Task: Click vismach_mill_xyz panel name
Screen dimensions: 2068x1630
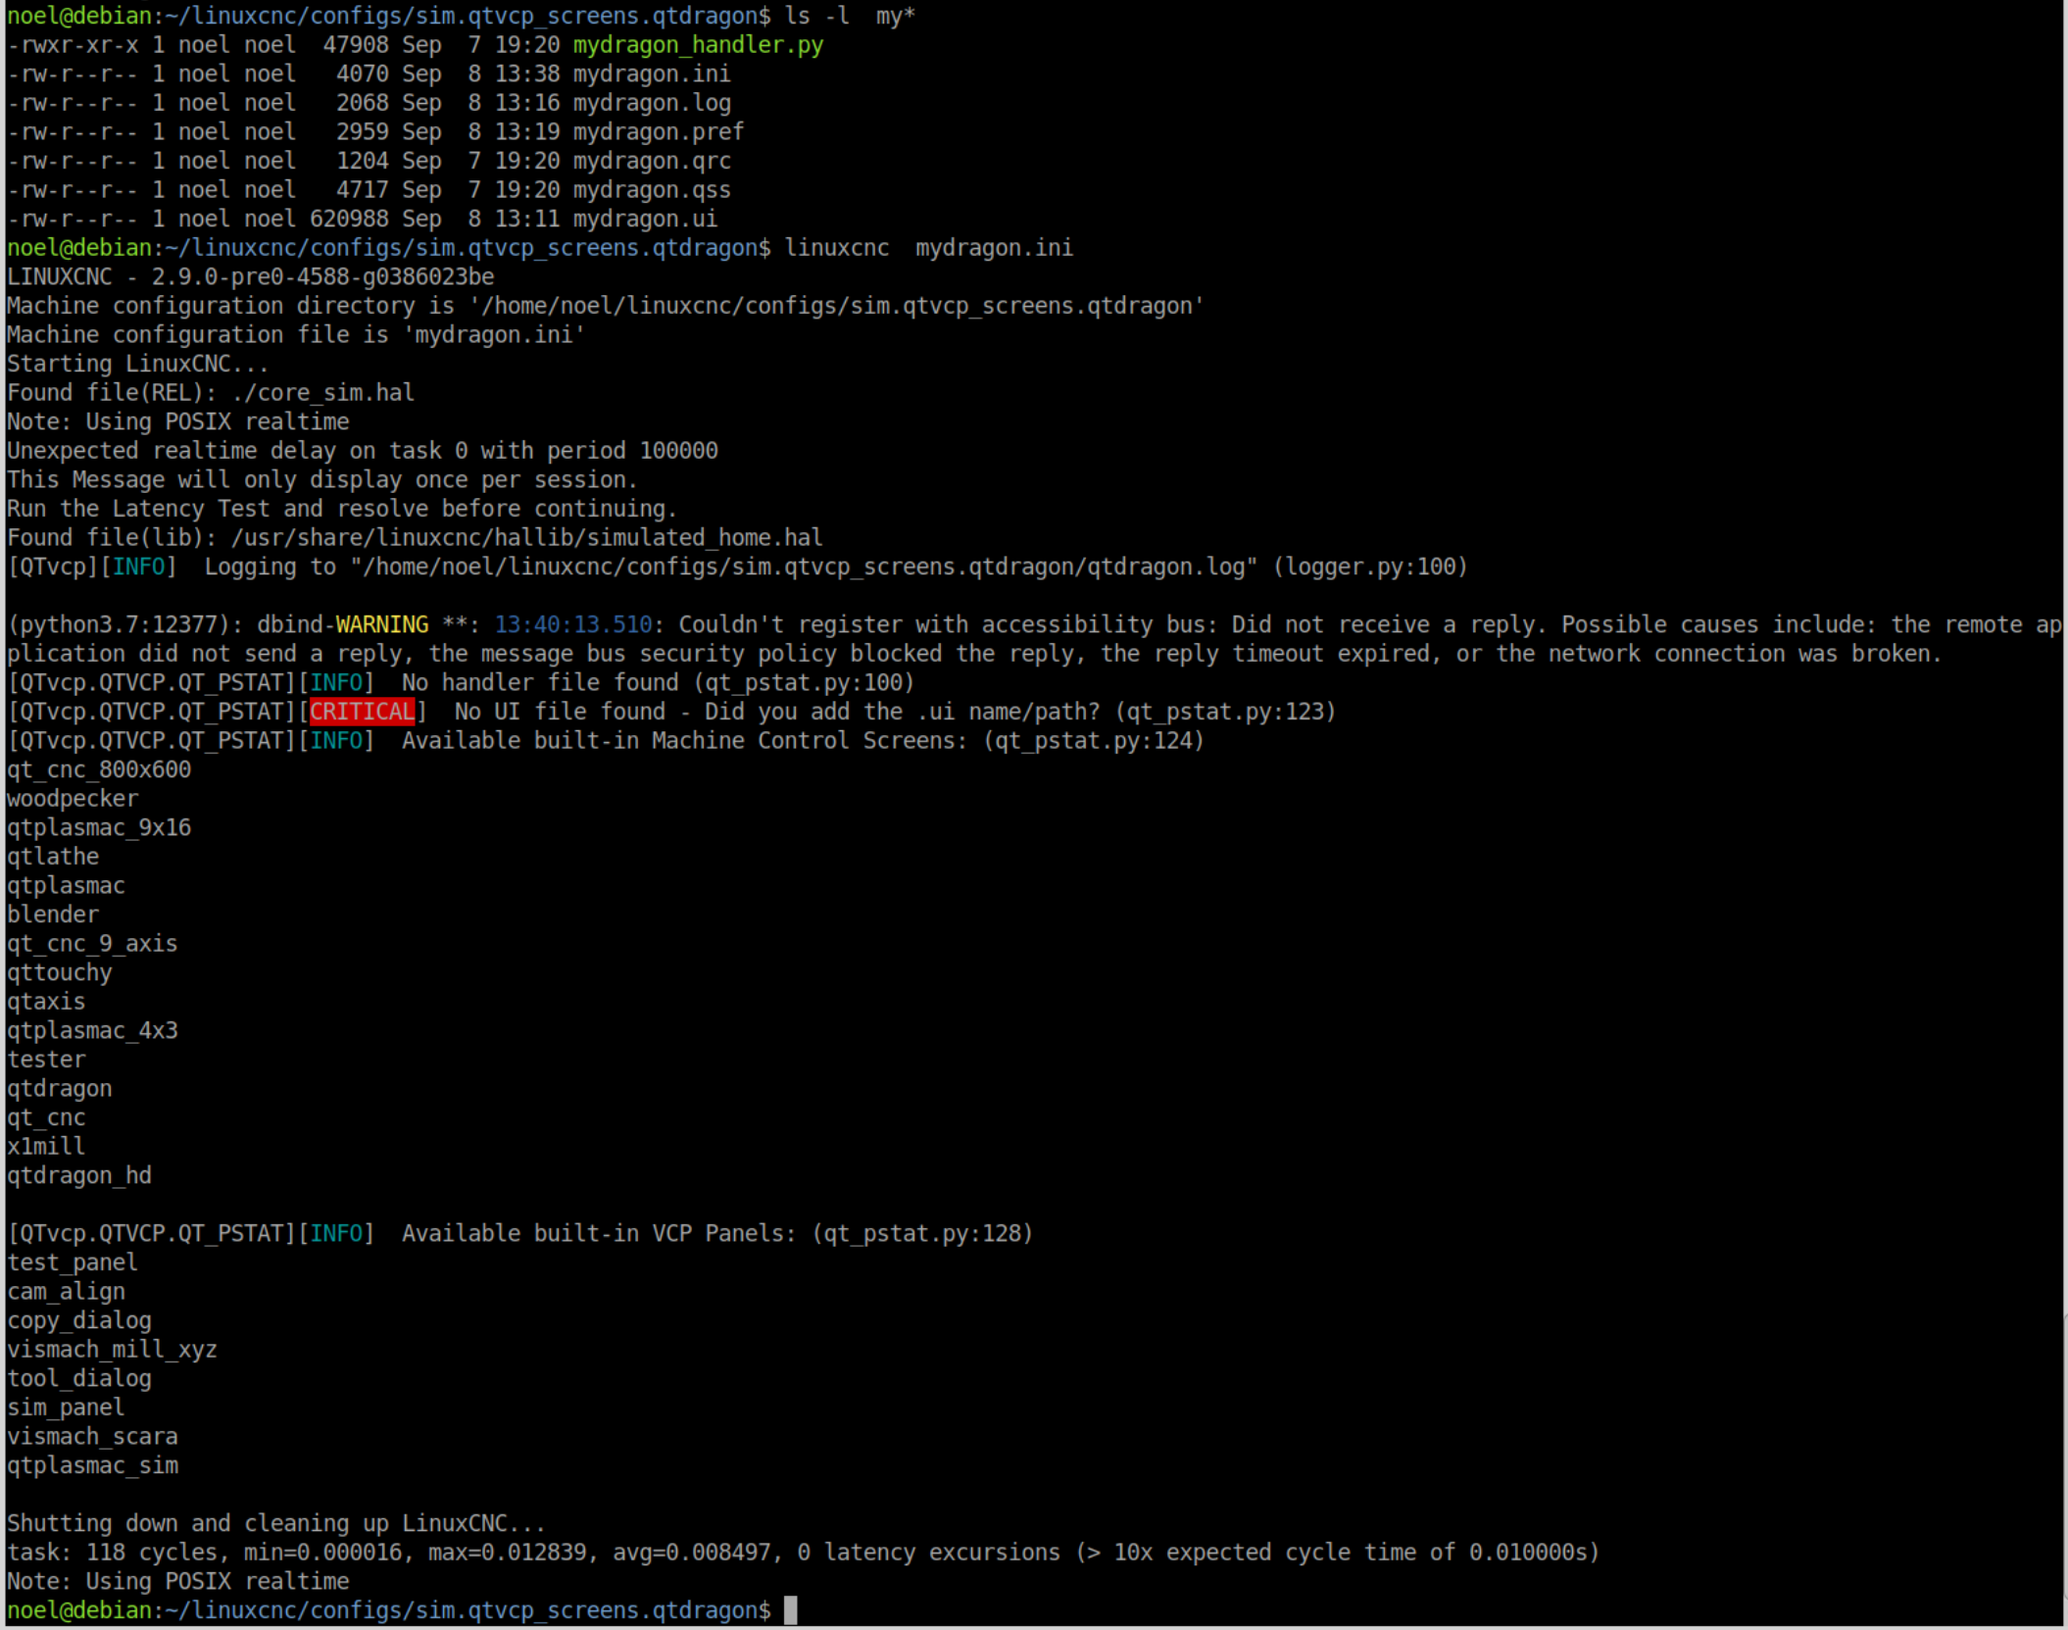Action: coord(112,1350)
